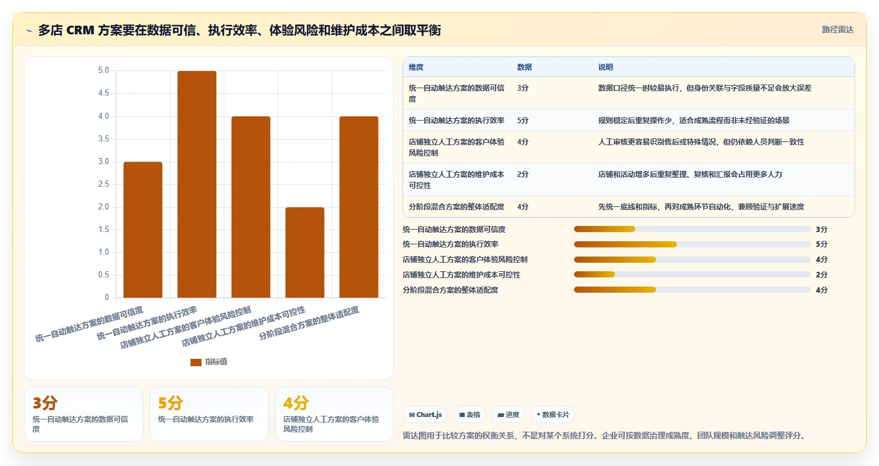Click the 4分 客户体验风险控制 data card

[x=334, y=414]
